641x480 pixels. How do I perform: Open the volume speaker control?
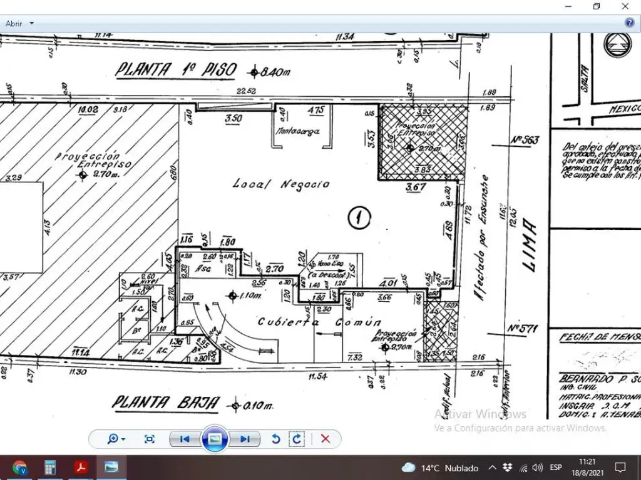click(537, 467)
